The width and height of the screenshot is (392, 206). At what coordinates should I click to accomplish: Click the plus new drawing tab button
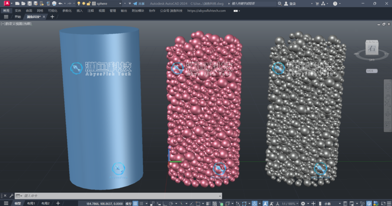pyautogui.click(x=52, y=17)
